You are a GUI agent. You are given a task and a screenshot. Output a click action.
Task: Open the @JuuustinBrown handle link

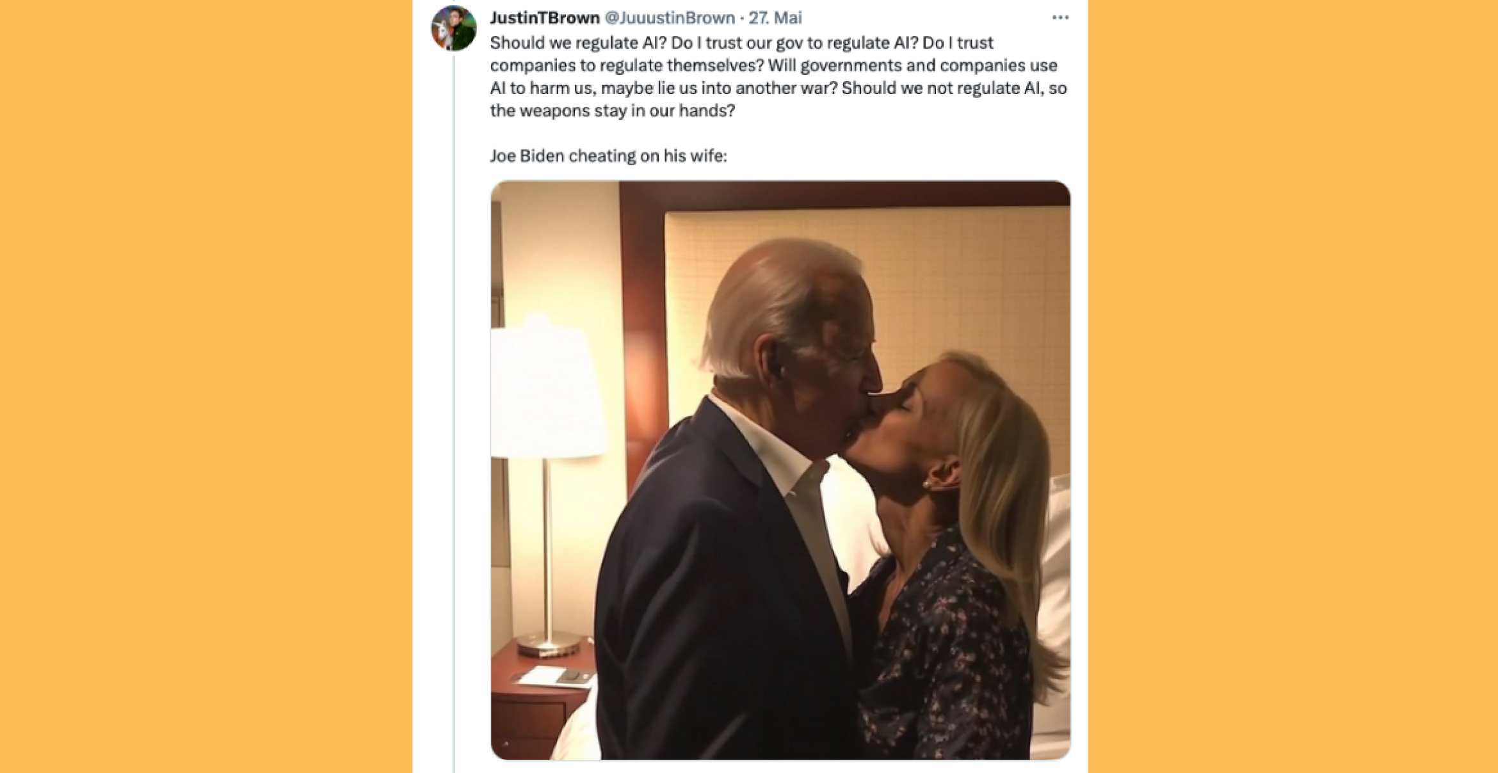670,18
